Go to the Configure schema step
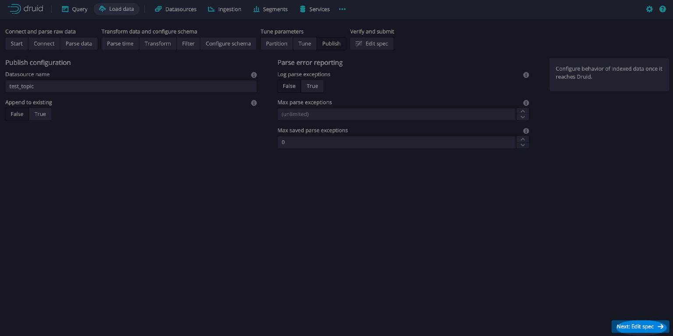This screenshot has width=673, height=336. (228, 44)
